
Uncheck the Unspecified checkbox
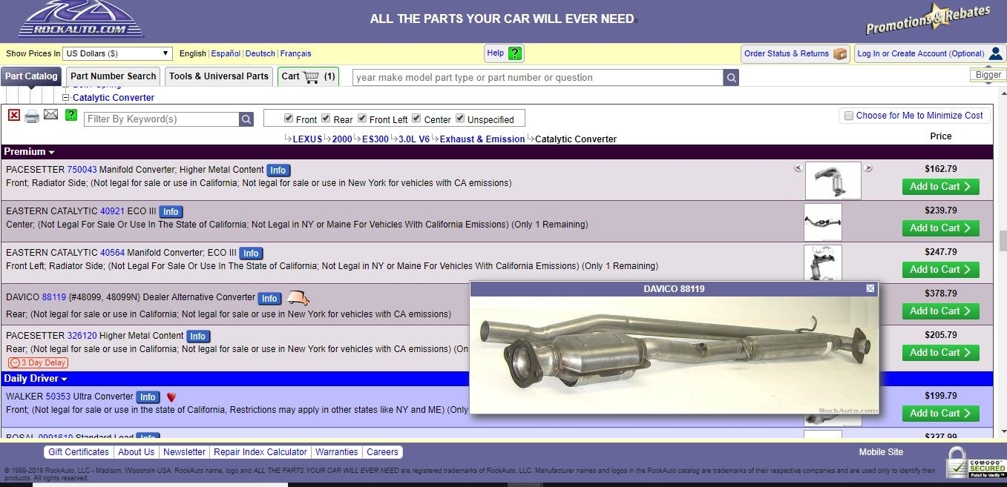pyautogui.click(x=460, y=119)
